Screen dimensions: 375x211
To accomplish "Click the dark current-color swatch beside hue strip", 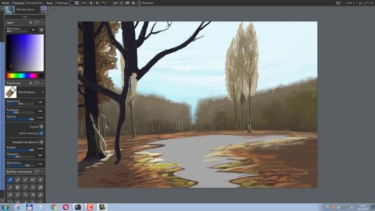I will click(42, 76).
